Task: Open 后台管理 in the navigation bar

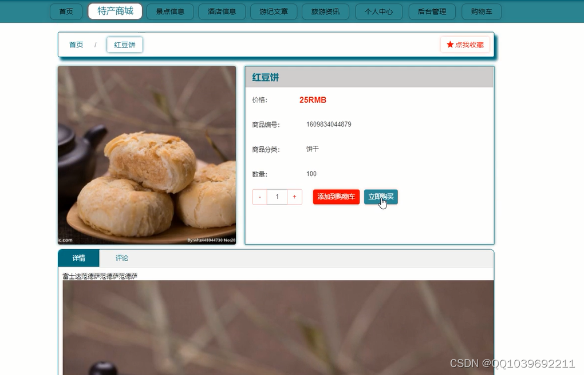Action: [432, 11]
